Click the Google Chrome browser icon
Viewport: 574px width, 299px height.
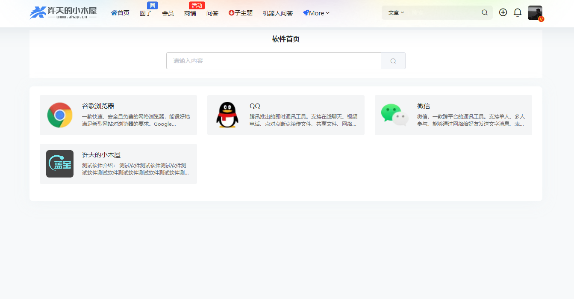coord(60,115)
